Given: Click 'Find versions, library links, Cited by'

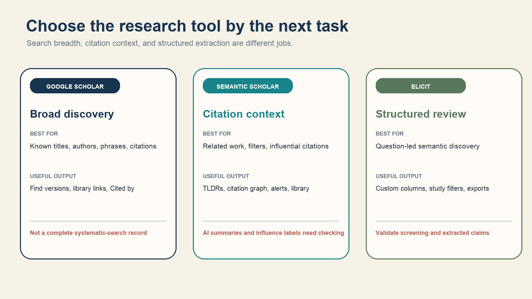Looking at the screenshot, I should coord(82,188).
